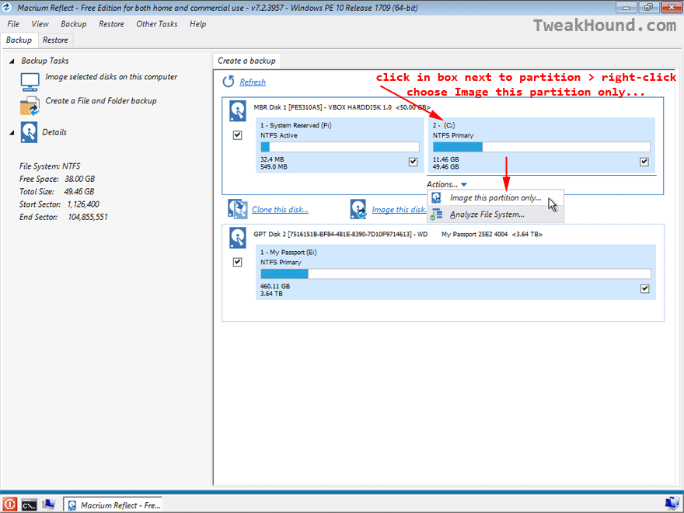Open the Backup menu

[73, 24]
